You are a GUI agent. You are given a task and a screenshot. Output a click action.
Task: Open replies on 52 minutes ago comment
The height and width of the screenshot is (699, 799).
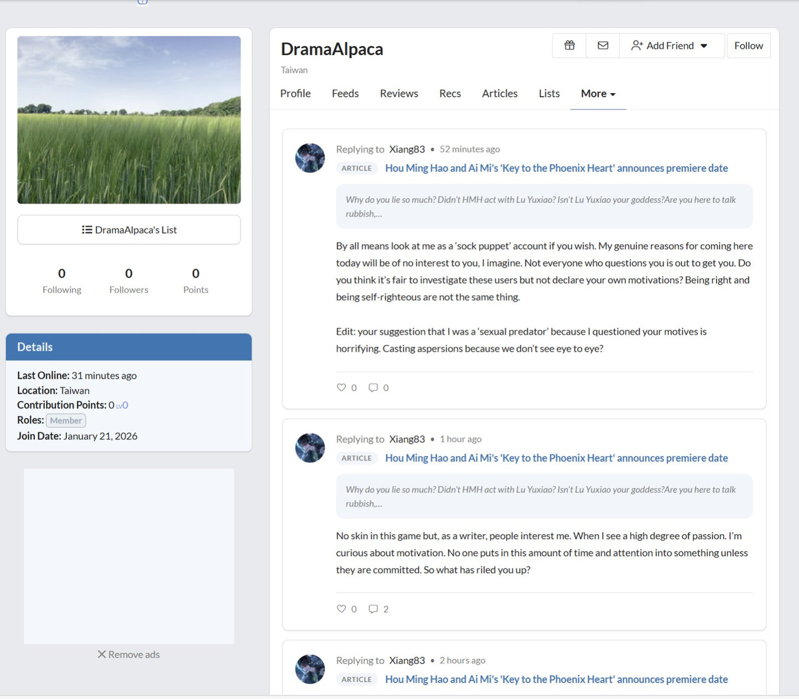tap(373, 387)
